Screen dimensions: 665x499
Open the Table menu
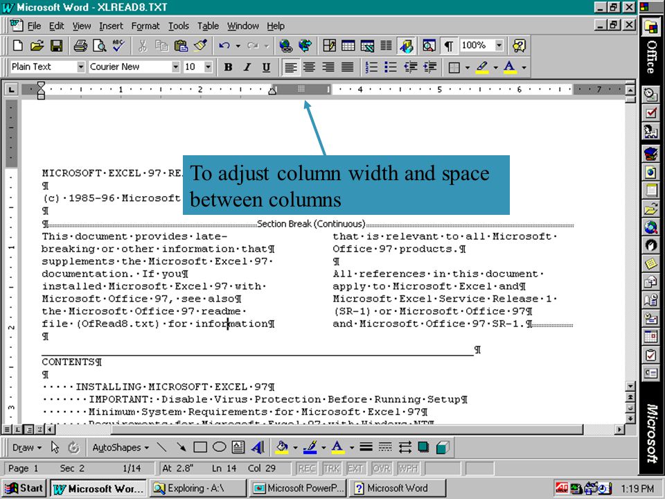pos(209,26)
